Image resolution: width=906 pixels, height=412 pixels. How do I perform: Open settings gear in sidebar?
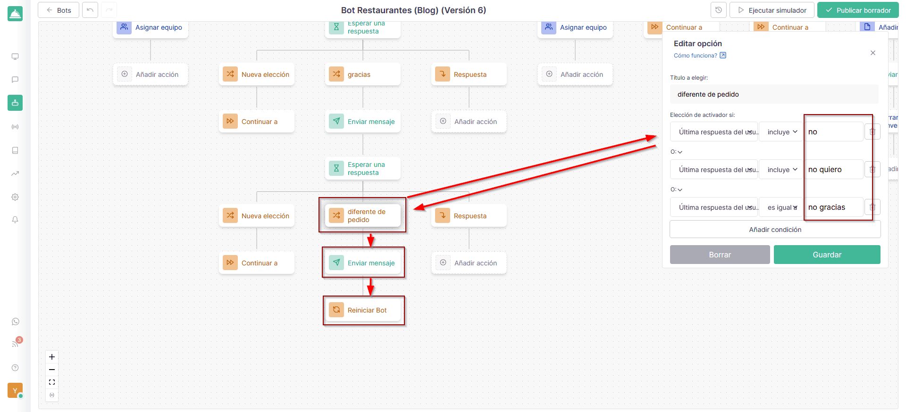click(x=15, y=197)
